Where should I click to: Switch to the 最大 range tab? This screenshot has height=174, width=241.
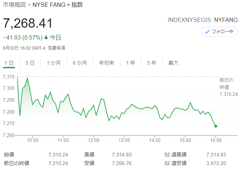tap(173, 63)
